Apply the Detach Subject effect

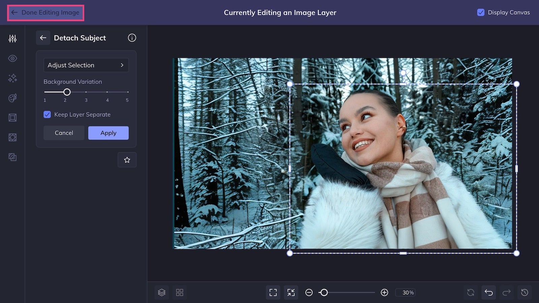(108, 133)
